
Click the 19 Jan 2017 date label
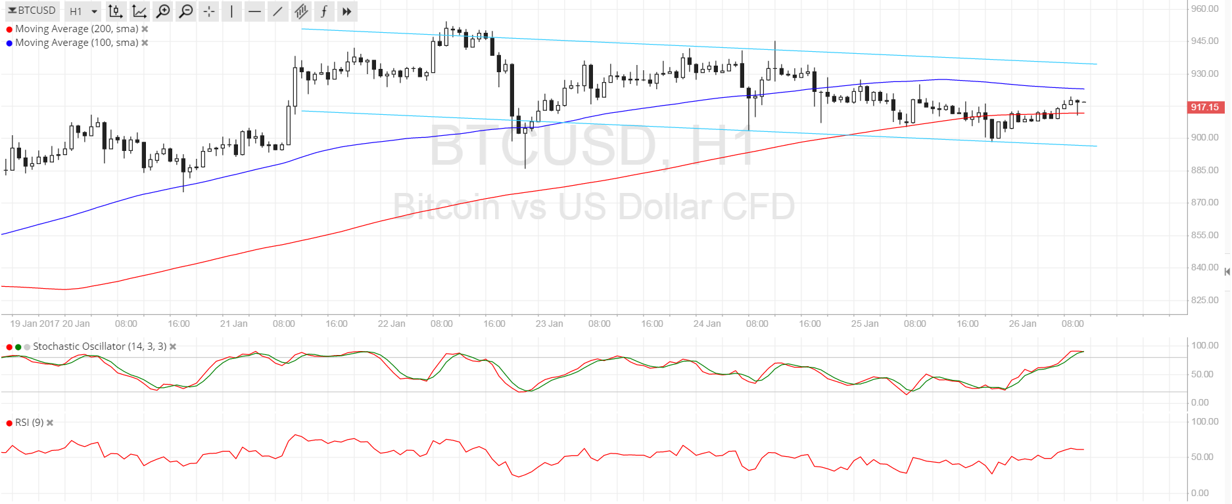[x=35, y=324]
